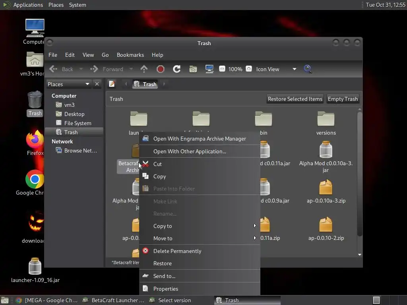Image resolution: width=407 pixels, height=305 pixels.
Task: Choose Open With Engrampa Archive Manager
Action: click(x=200, y=139)
